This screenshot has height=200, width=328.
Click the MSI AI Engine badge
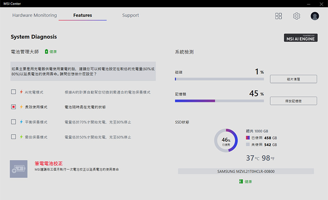pyautogui.click(x=301, y=38)
